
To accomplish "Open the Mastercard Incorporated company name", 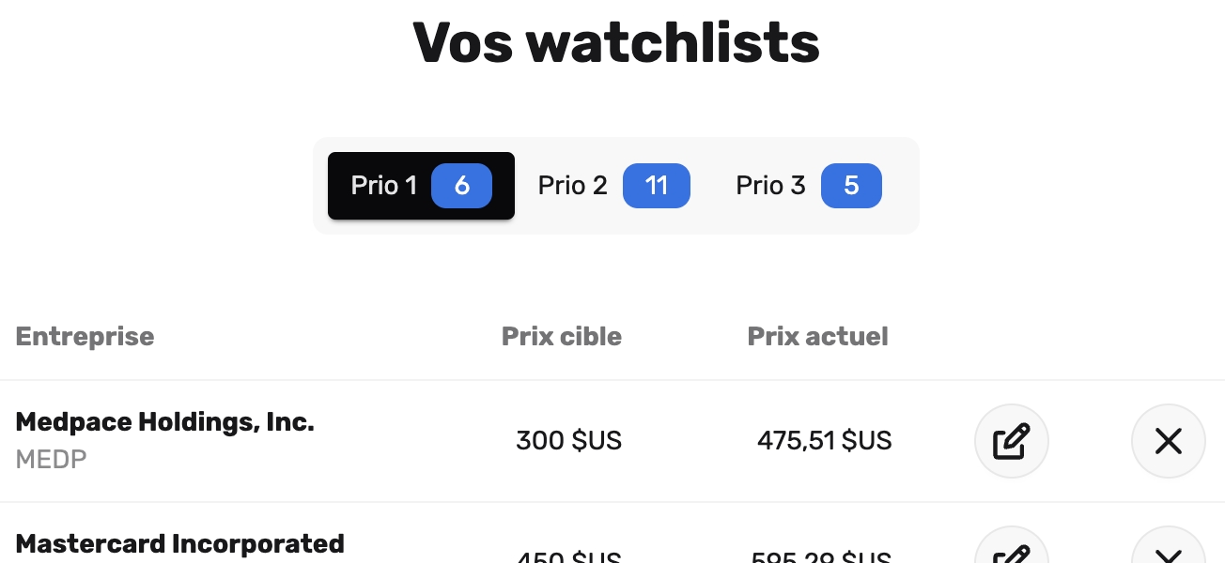I will click(x=179, y=543).
